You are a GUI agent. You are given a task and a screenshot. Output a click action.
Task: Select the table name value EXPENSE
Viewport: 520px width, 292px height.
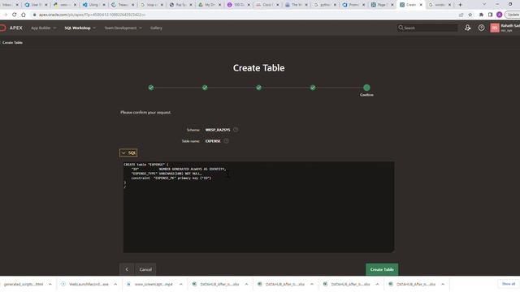click(x=213, y=141)
